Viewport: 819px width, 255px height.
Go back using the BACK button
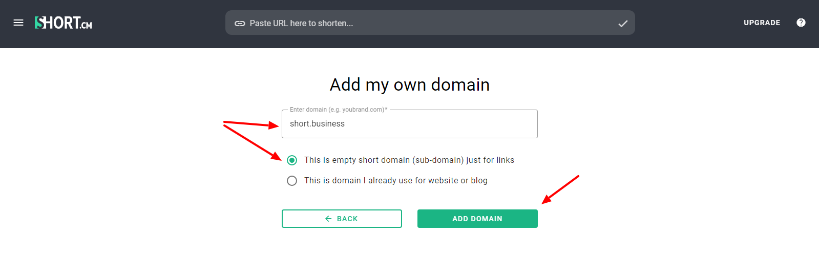pyautogui.click(x=342, y=219)
